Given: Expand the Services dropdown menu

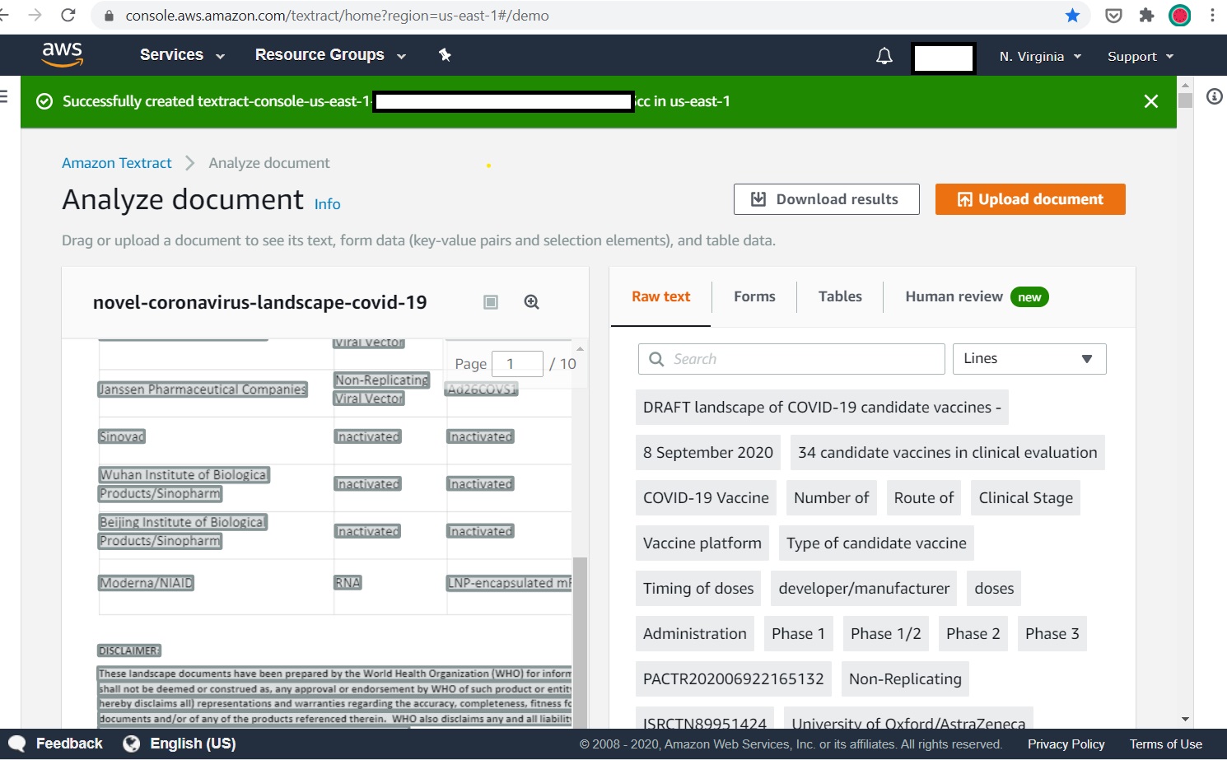Looking at the screenshot, I should 182,55.
